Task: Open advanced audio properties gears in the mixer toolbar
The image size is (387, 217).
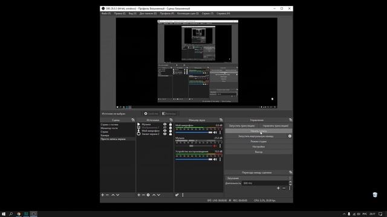Action: click(x=177, y=195)
